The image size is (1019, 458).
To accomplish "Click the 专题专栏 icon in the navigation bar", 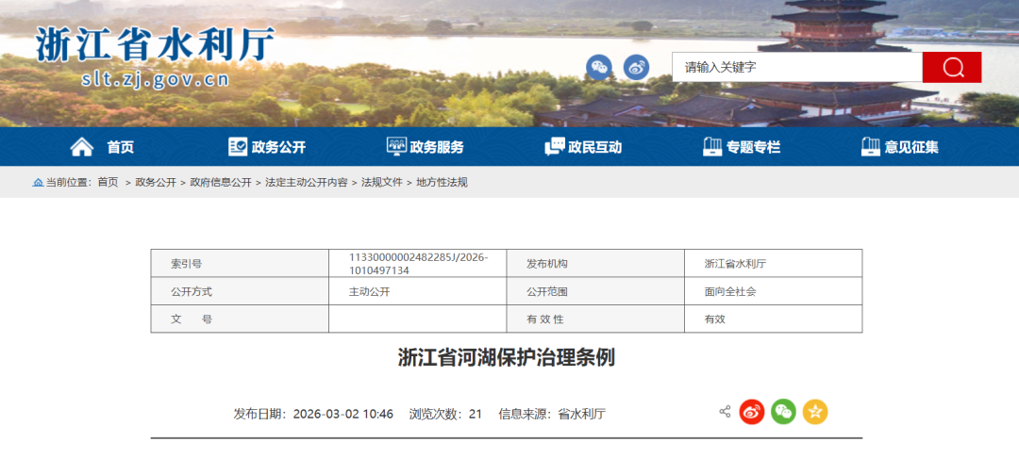I will [x=712, y=147].
